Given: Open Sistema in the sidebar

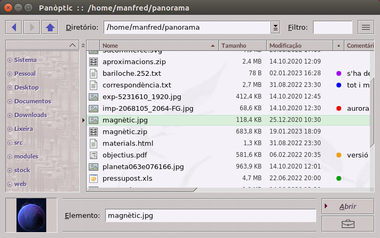Looking at the screenshot, I should [26, 60].
